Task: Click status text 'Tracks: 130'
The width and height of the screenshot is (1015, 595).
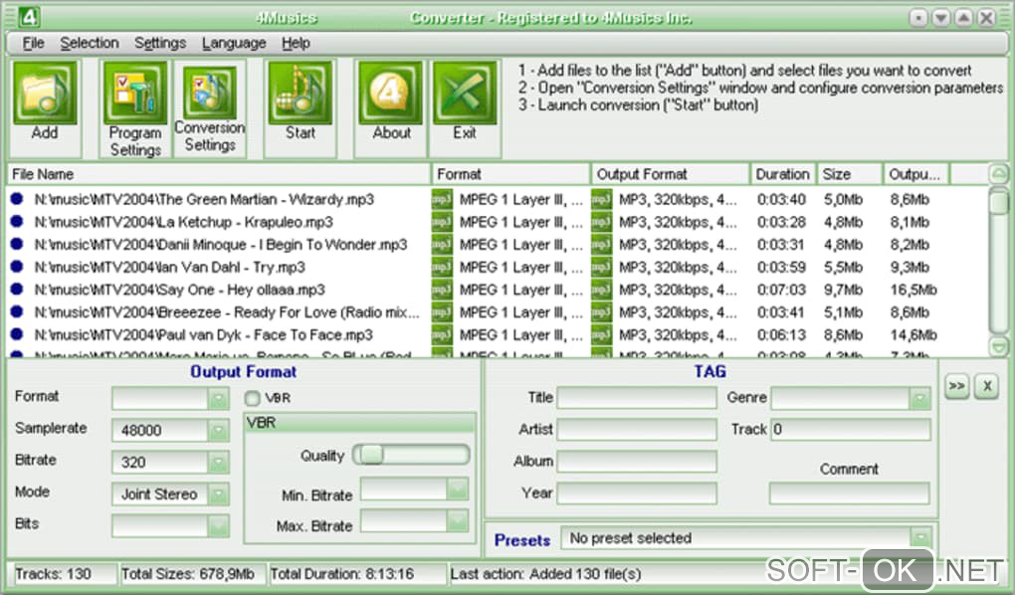Action: [53, 574]
